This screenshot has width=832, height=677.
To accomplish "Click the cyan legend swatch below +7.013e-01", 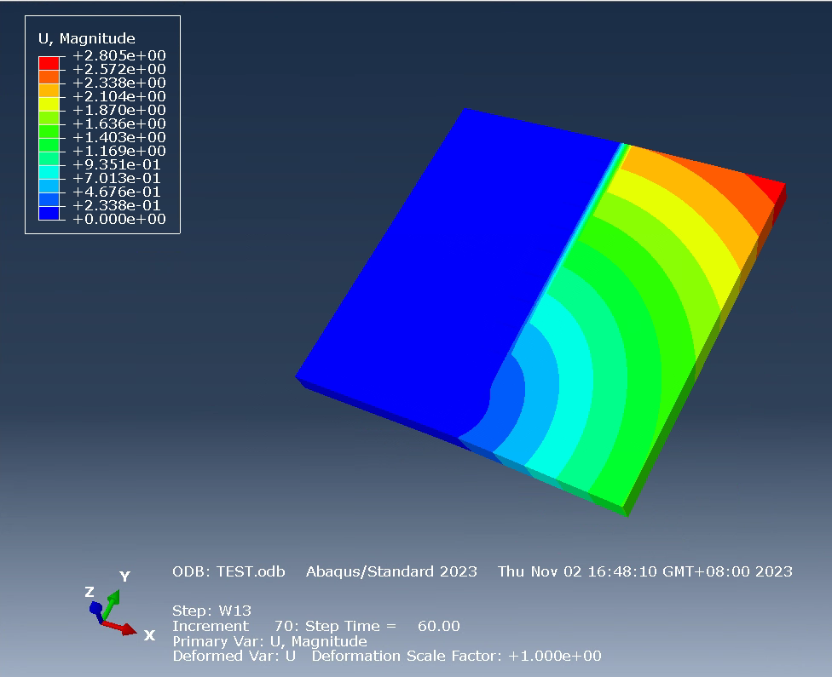I will point(49,186).
